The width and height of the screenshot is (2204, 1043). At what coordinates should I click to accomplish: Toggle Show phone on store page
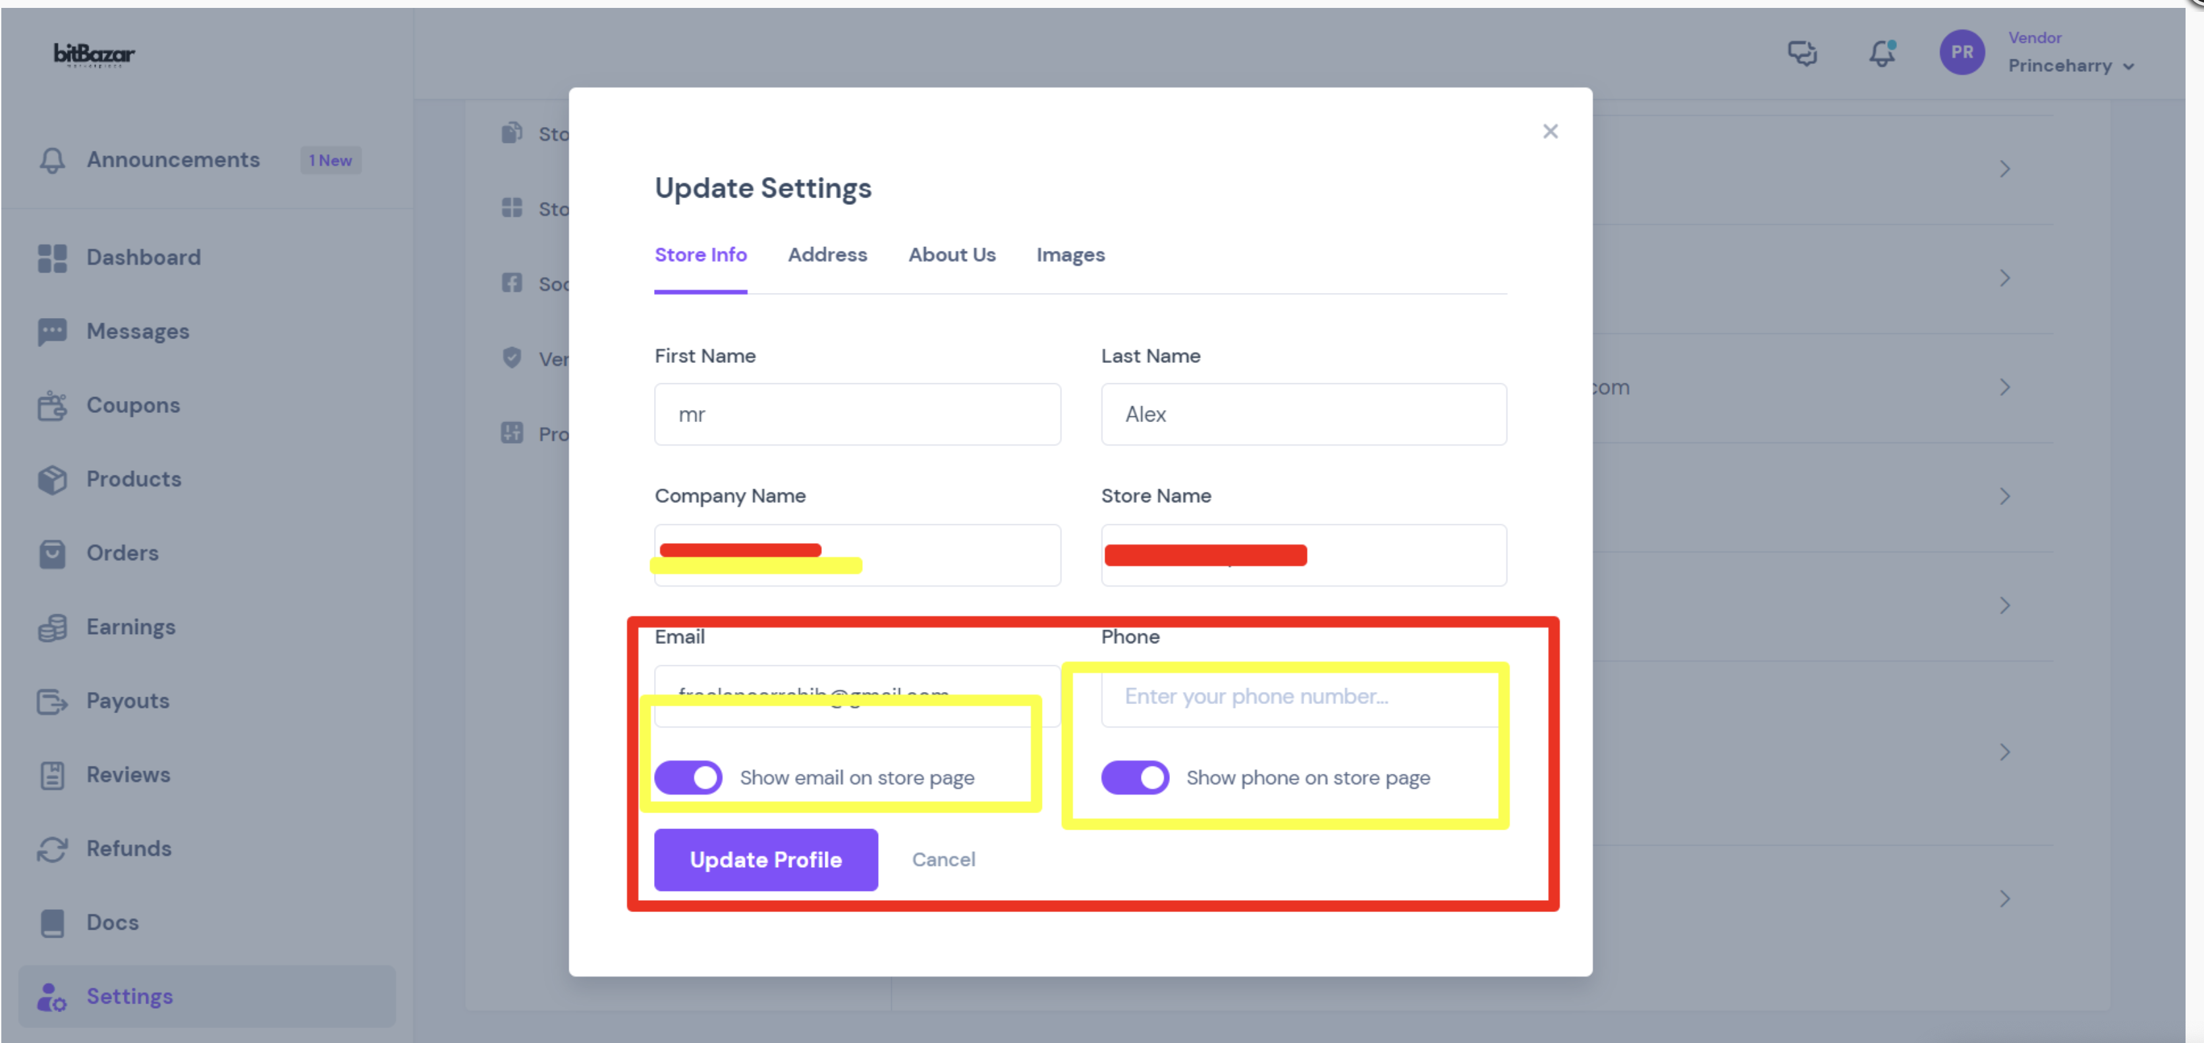pos(1134,777)
